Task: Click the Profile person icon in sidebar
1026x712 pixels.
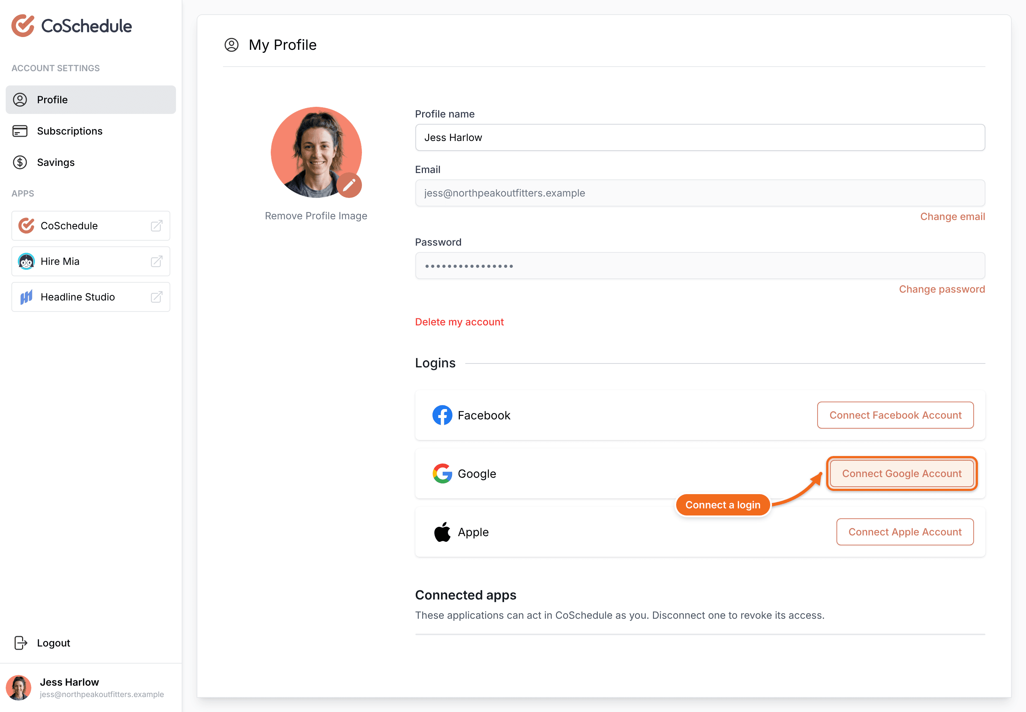Action: click(x=20, y=99)
